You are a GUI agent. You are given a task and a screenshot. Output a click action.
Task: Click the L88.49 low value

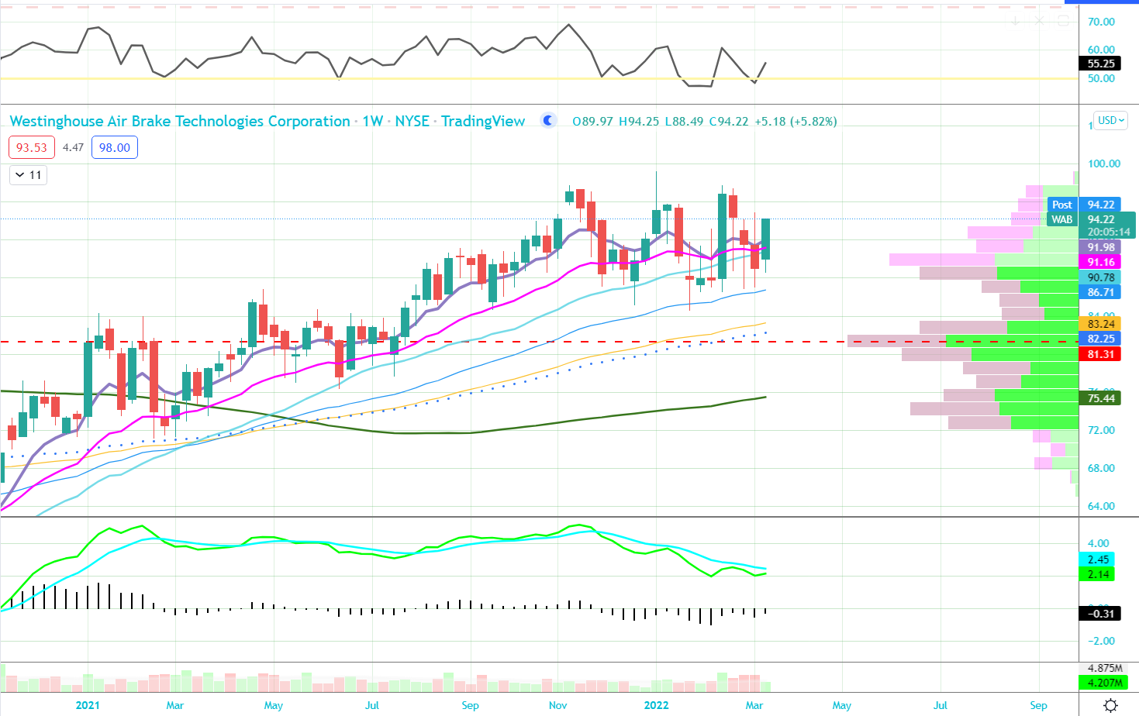[684, 122]
